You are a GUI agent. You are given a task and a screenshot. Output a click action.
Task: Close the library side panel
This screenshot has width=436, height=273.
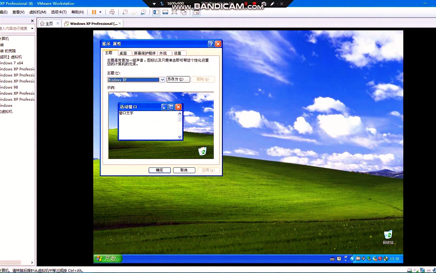click(x=32, y=21)
